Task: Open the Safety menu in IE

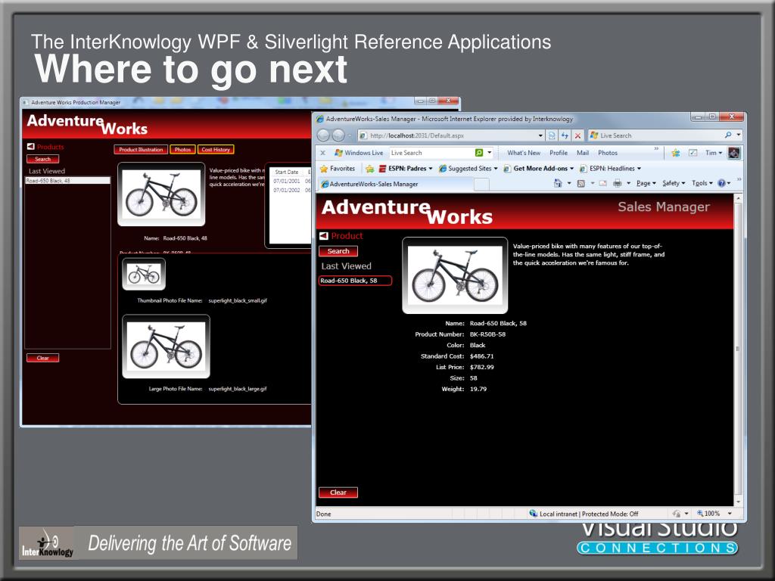Action: 674,183
